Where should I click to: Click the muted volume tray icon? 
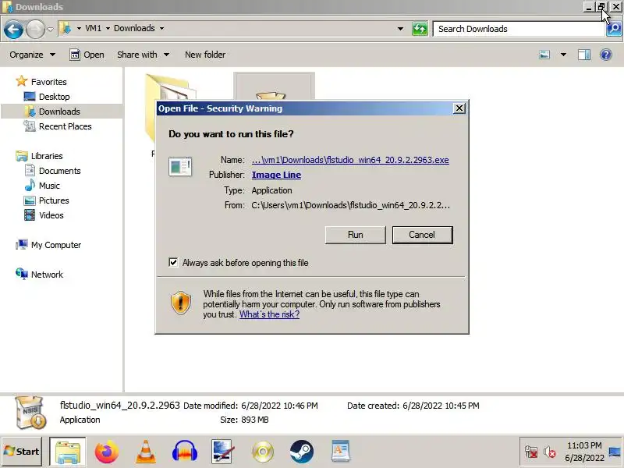(x=550, y=452)
